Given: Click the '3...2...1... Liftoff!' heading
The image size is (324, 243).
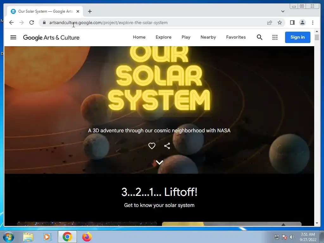Looking at the screenshot, I should [159, 192].
